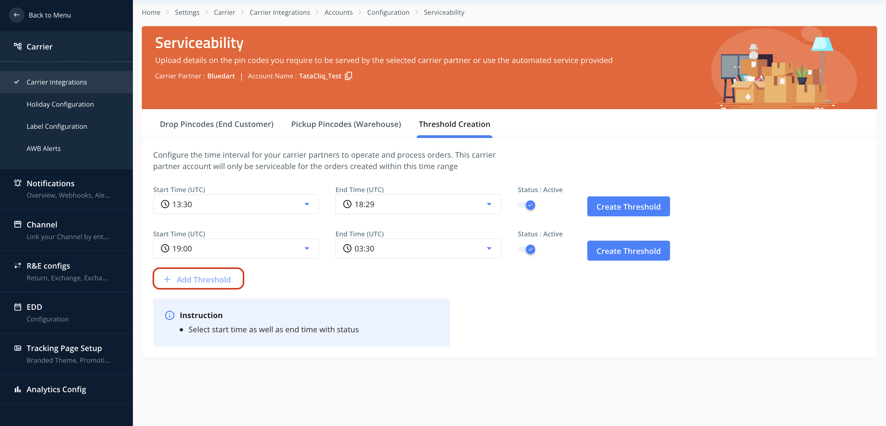Image resolution: width=886 pixels, height=426 pixels.
Task: Go to Carrier Integrations in the breadcrumb
Action: pyautogui.click(x=279, y=12)
